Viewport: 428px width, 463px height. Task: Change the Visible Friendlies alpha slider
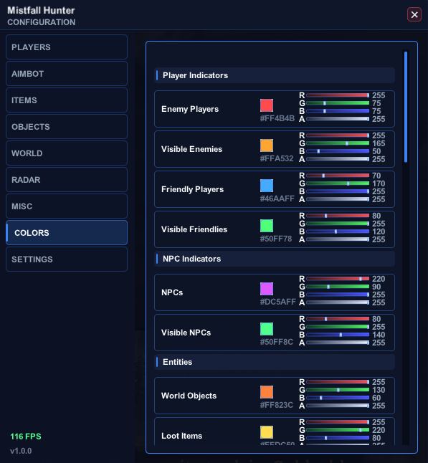[338, 239]
